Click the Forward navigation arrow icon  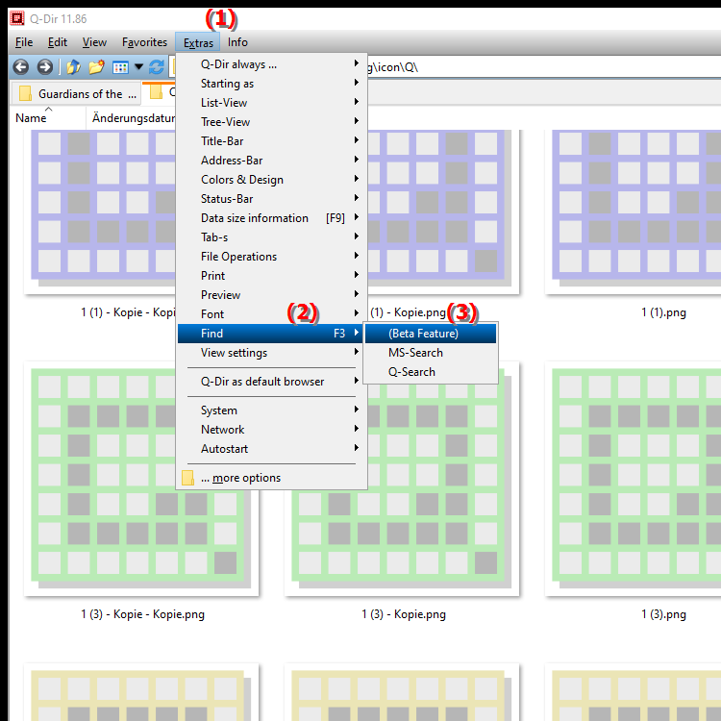(44, 67)
